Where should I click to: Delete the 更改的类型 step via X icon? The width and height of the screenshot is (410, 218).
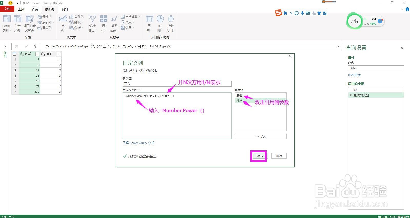click(351, 95)
